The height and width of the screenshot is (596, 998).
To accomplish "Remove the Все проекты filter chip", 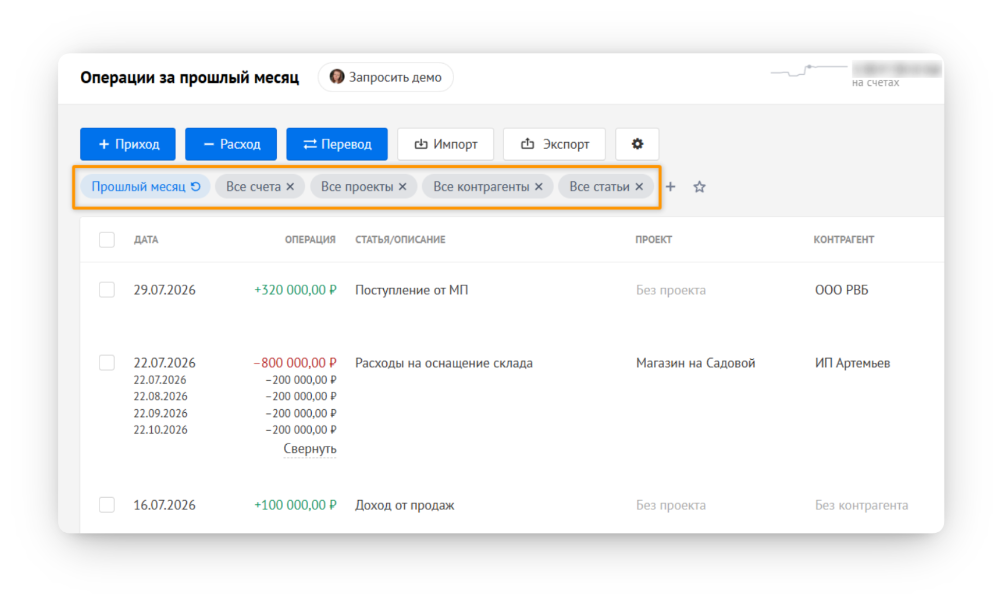I will tap(402, 187).
